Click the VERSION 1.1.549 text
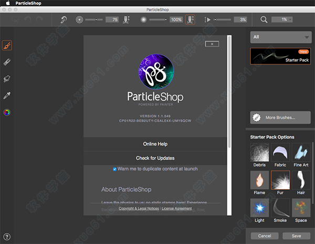315x244 pixels. [155, 116]
